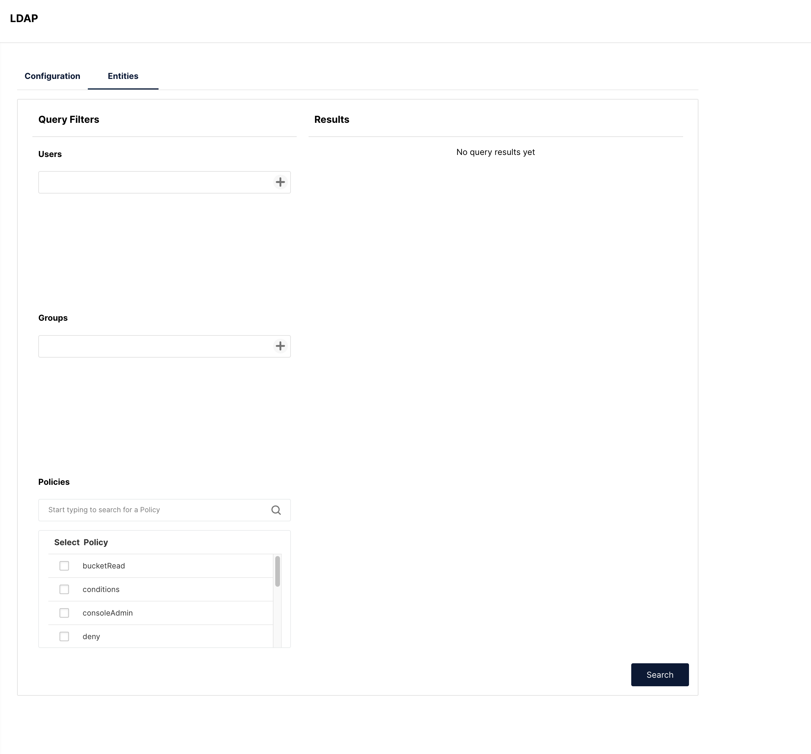Click the conditions policy name
Image resolution: width=811 pixels, height=754 pixels.
(x=101, y=589)
